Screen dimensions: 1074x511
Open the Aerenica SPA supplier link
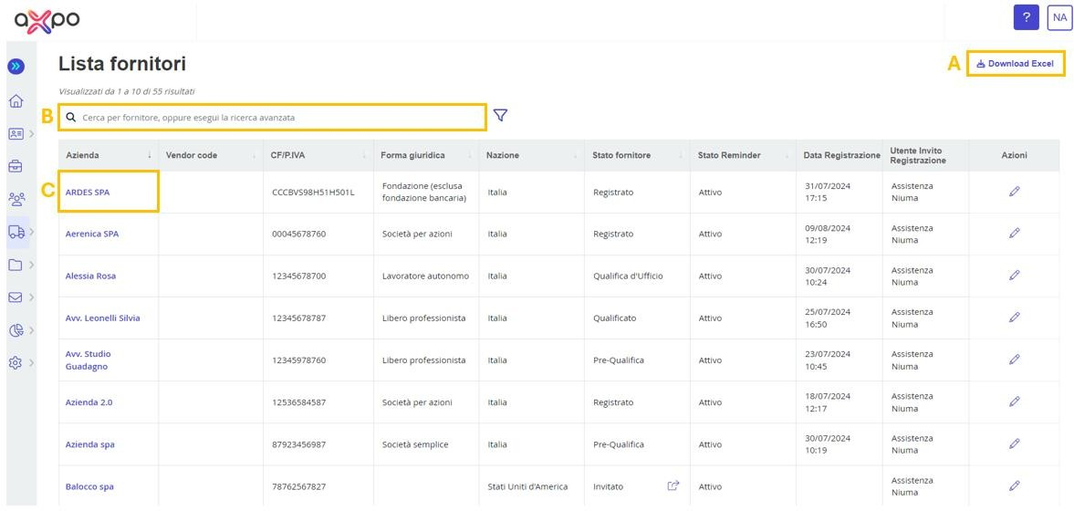[92, 235]
